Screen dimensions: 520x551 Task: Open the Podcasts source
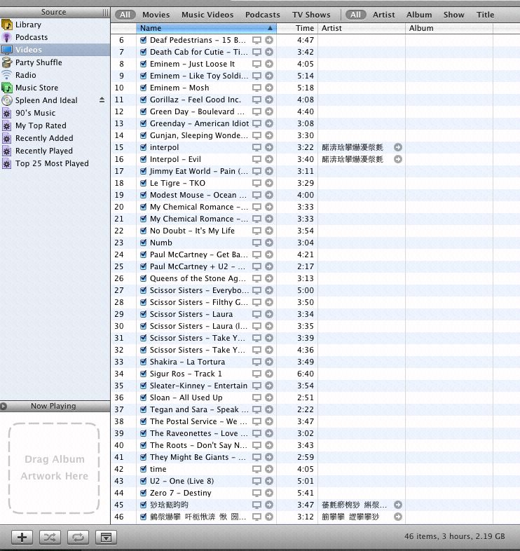pos(32,37)
